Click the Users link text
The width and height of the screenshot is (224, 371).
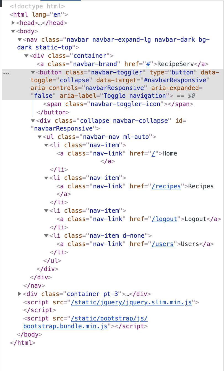point(190,244)
